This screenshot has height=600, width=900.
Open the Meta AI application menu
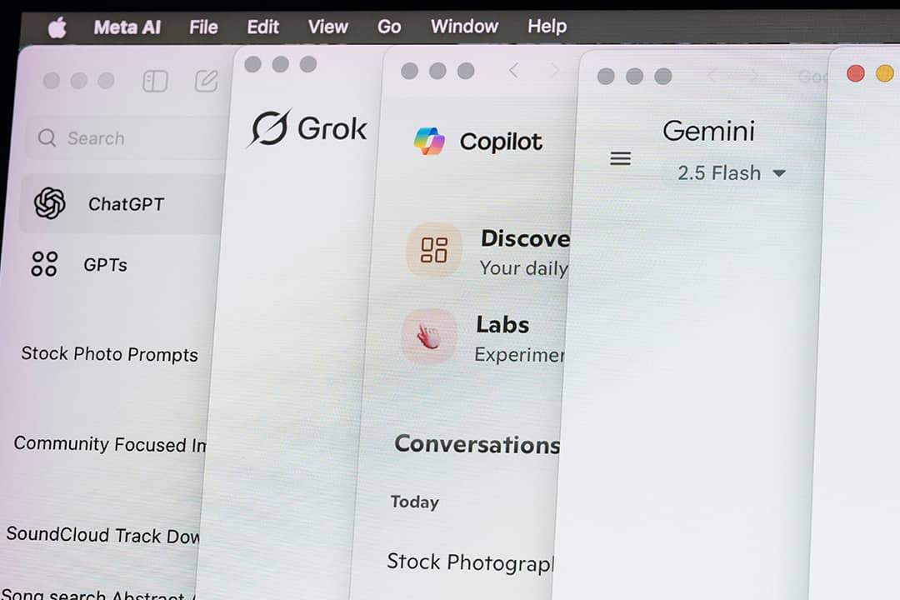click(x=127, y=27)
